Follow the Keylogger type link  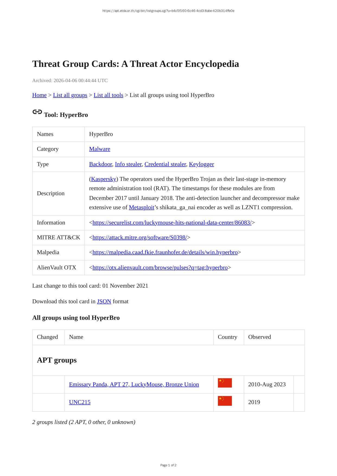pyautogui.click(x=201, y=164)
